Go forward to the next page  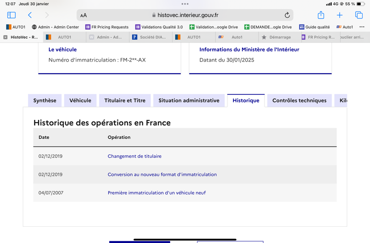tap(47, 15)
